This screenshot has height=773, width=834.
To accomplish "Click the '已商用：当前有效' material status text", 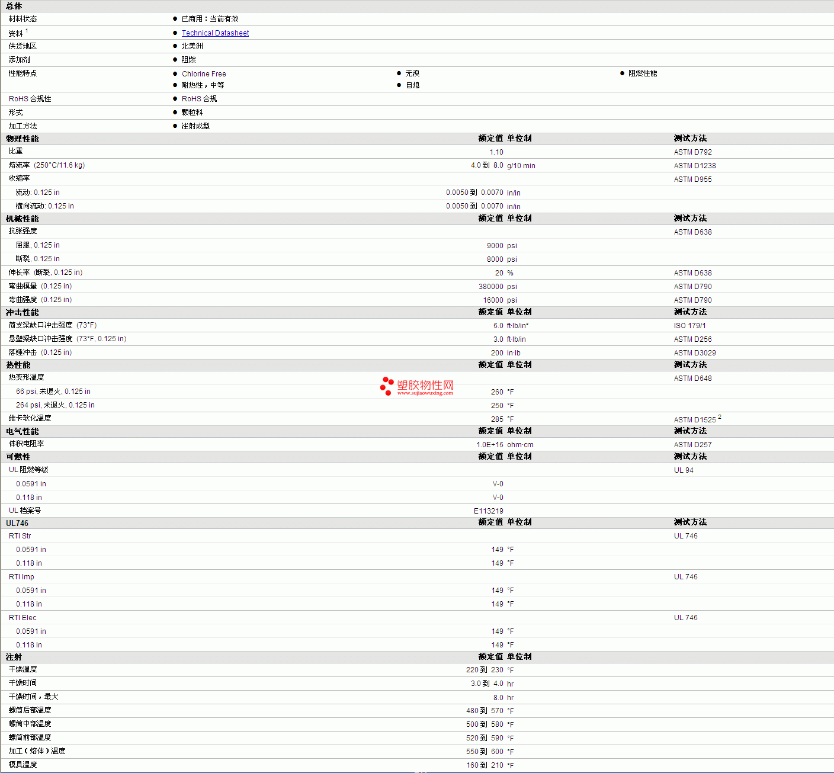I will click(210, 19).
